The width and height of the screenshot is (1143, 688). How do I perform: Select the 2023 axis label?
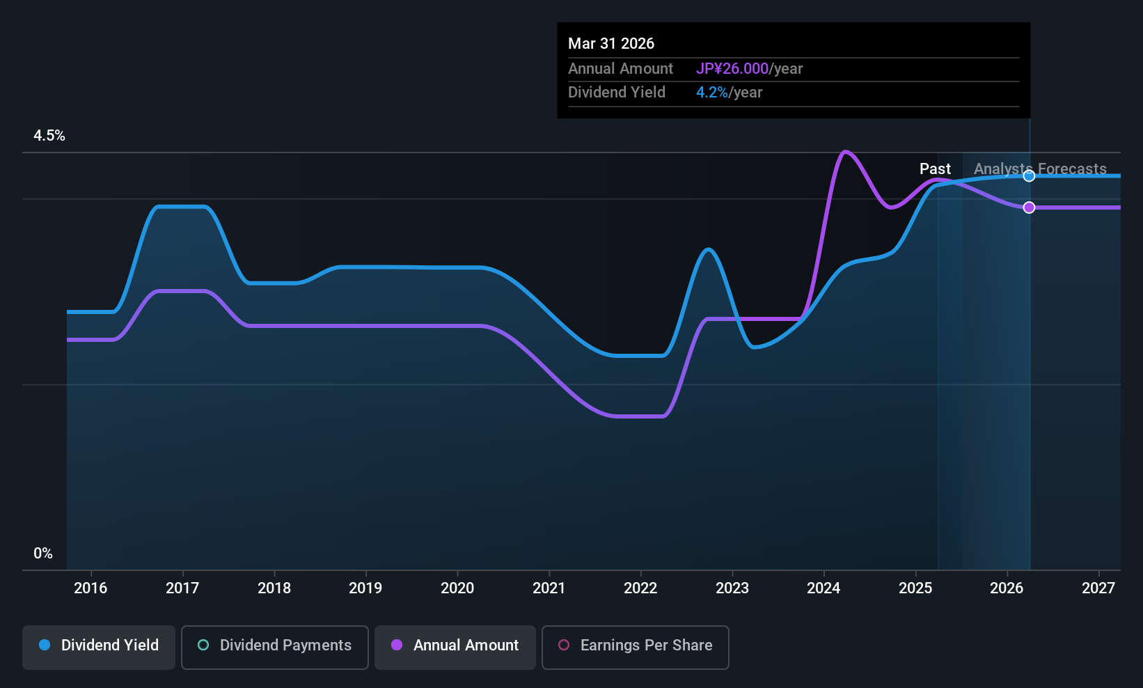tap(732, 588)
